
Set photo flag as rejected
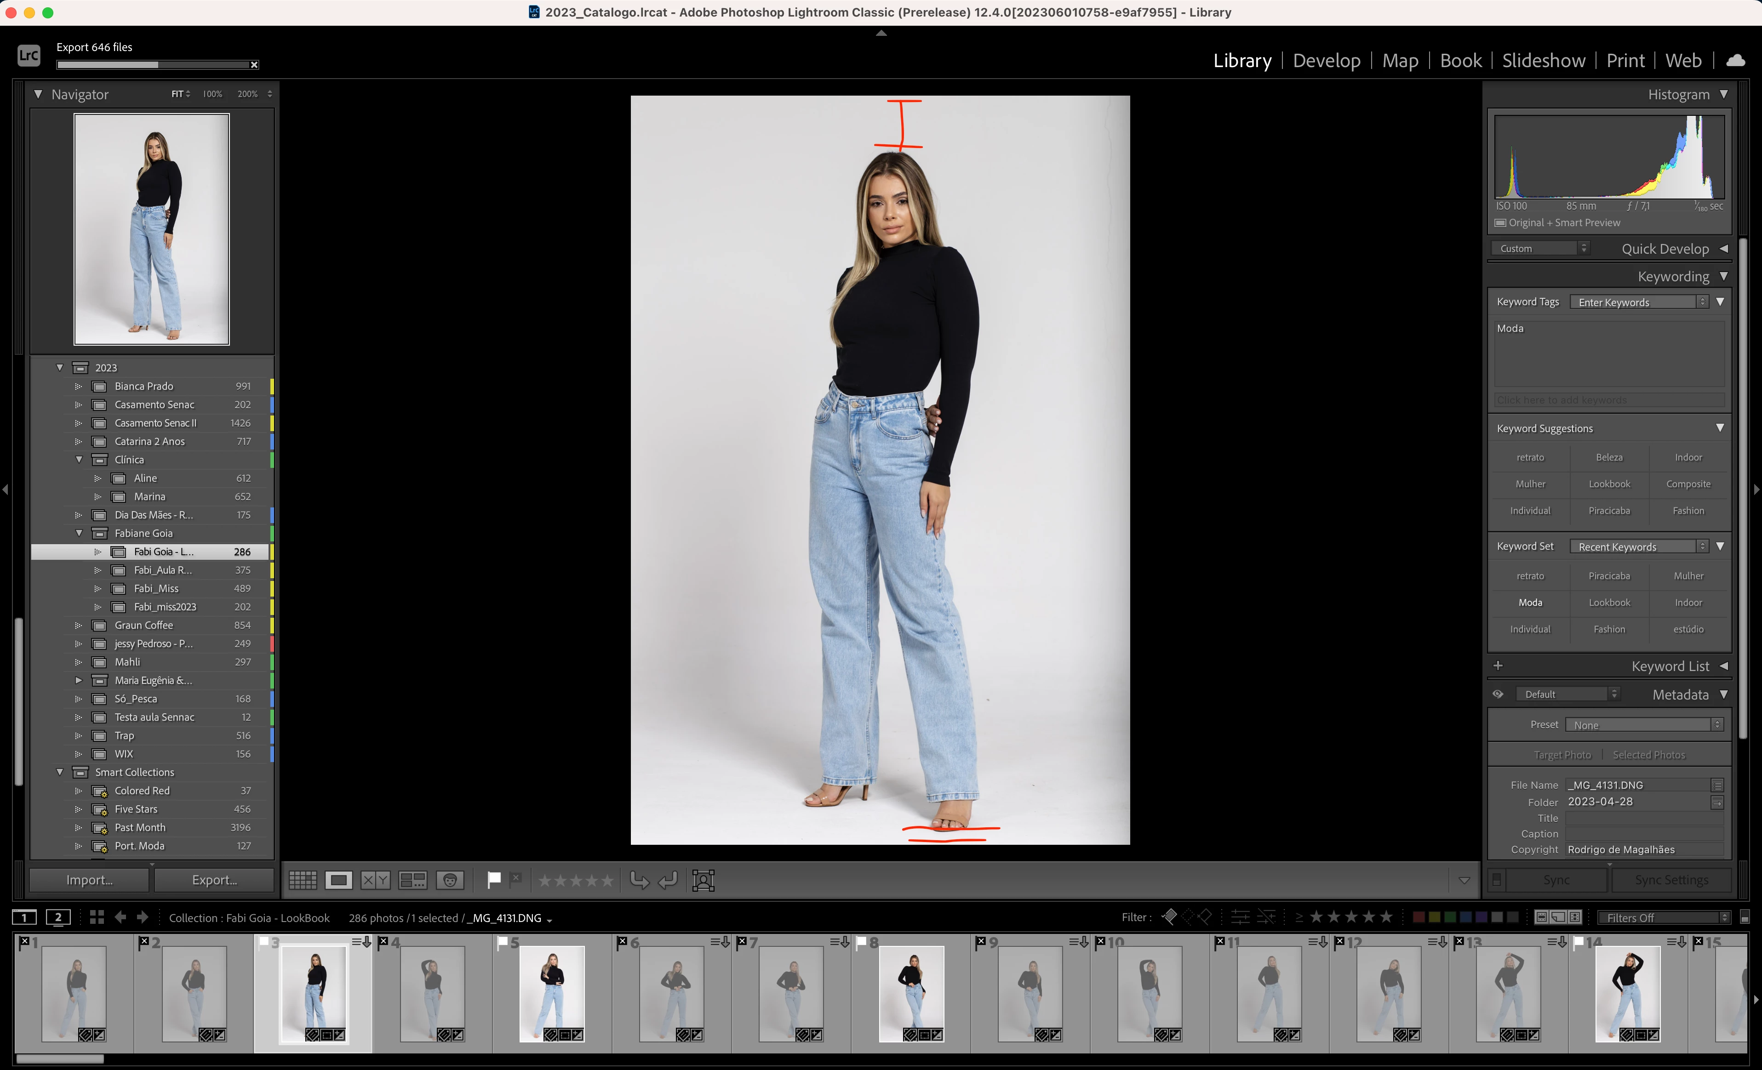coord(516,878)
